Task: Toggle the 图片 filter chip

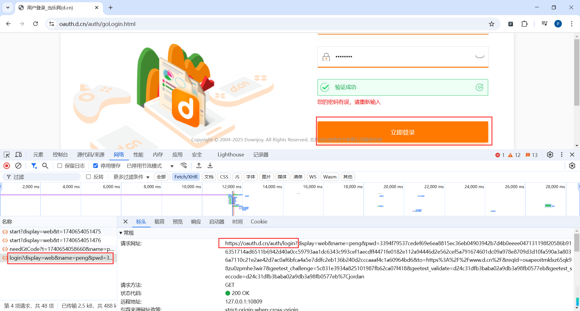Action: (266, 177)
